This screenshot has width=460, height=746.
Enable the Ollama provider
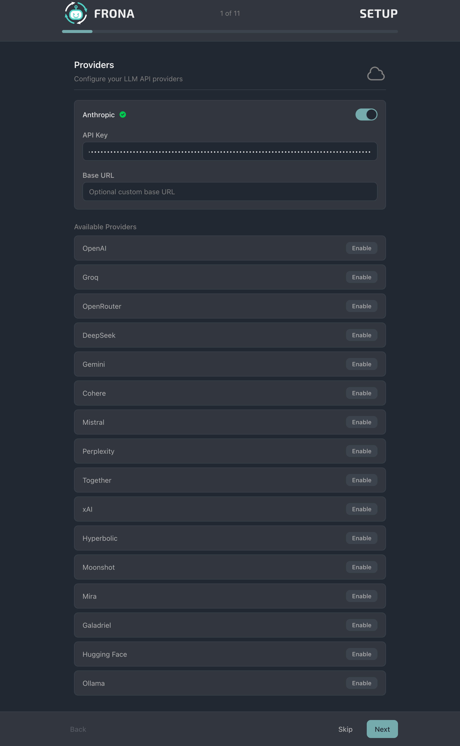click(x=361, y=683)
